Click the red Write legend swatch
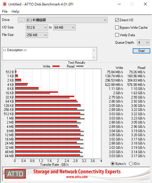Image resolution: width=152 pixels, height=183 pixels. tap(56, 66)
